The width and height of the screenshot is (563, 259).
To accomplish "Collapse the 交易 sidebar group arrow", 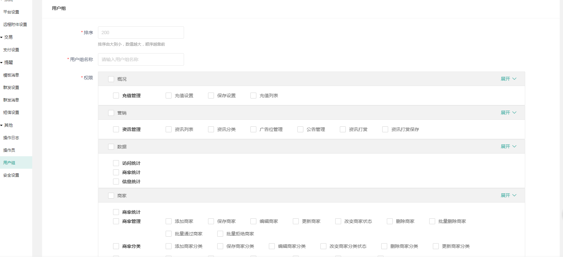I will pyautogui.click(x=2, y=37).
